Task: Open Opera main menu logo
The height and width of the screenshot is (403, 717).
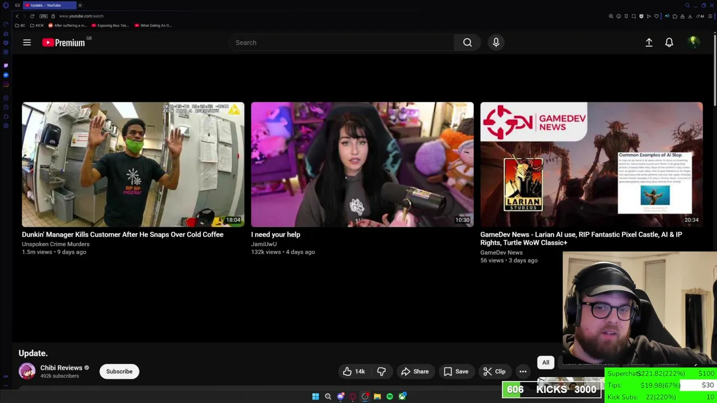Action: [6, 5]
